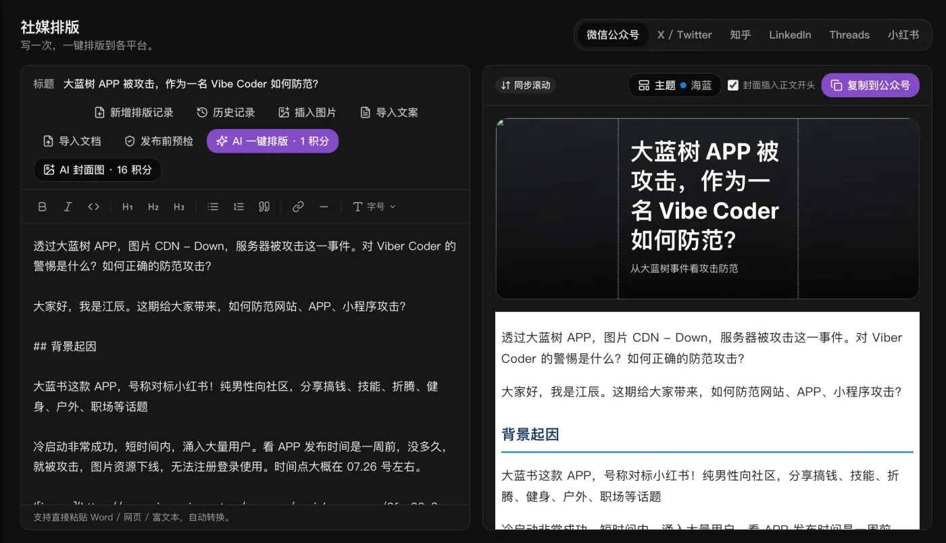Insert a blockquote
This screenshot has height=543, width=946.
pyautogui.click(x=264, y=207)
